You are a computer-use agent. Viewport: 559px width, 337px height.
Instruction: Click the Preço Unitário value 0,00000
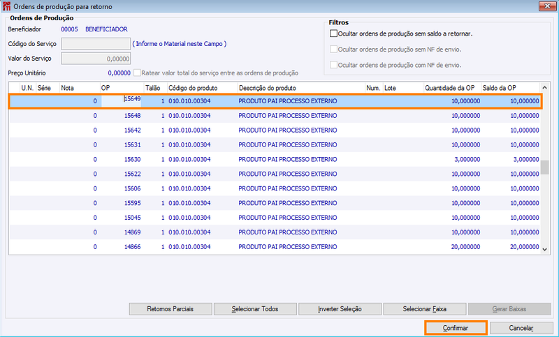point(119,73)
